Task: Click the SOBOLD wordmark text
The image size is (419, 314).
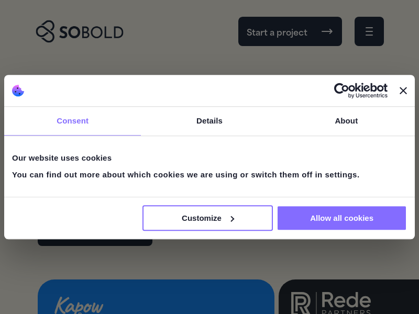Action: pos(91,32)
